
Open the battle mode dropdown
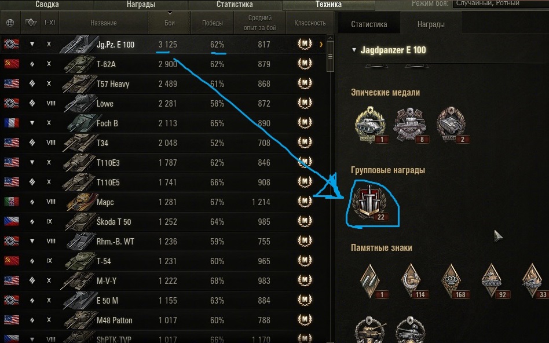501,4
